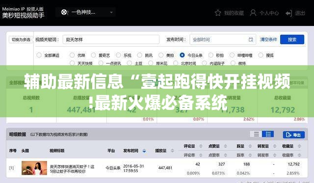Sort by 评论率 column arrow
Viewport: 314px width, 183px height.
pos(201,155)
